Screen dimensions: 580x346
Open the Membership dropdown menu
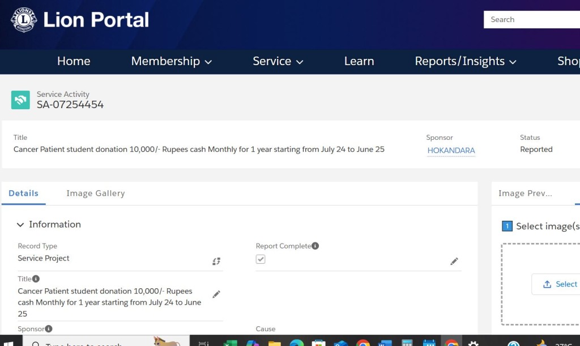pyautogui.click(x=172, y=61)
